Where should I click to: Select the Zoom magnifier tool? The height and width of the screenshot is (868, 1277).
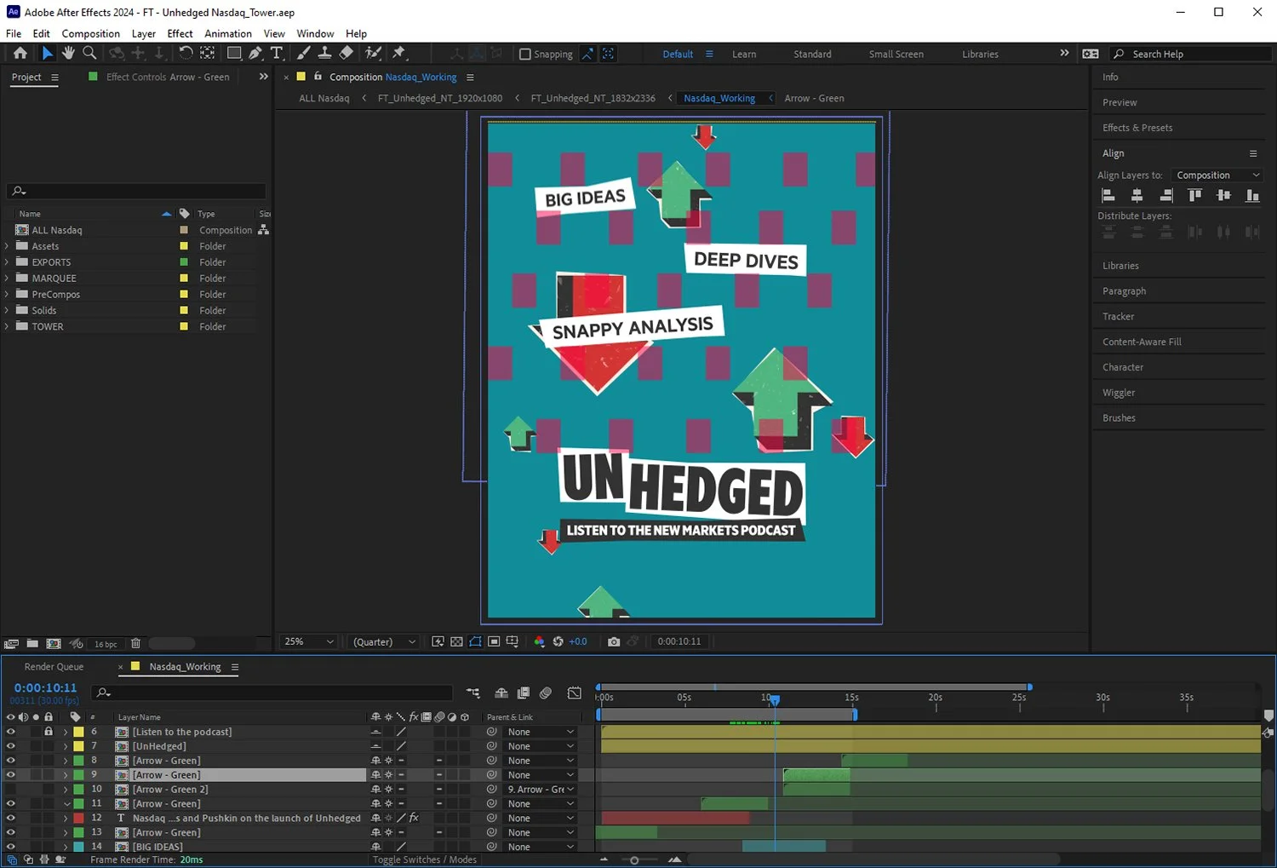[89, 53]
